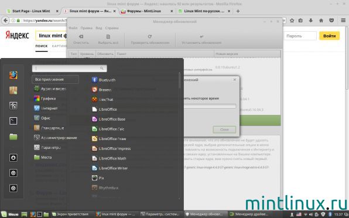Launch Pix image viewer from the menu

[x=98, y=178]
